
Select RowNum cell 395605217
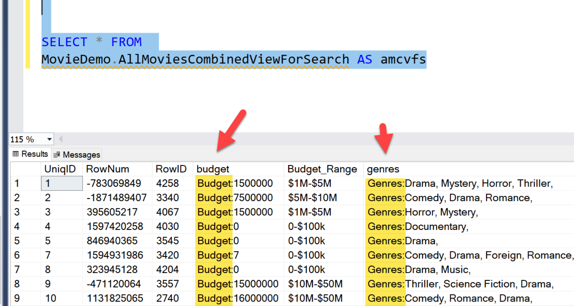(x=117, y=212)
